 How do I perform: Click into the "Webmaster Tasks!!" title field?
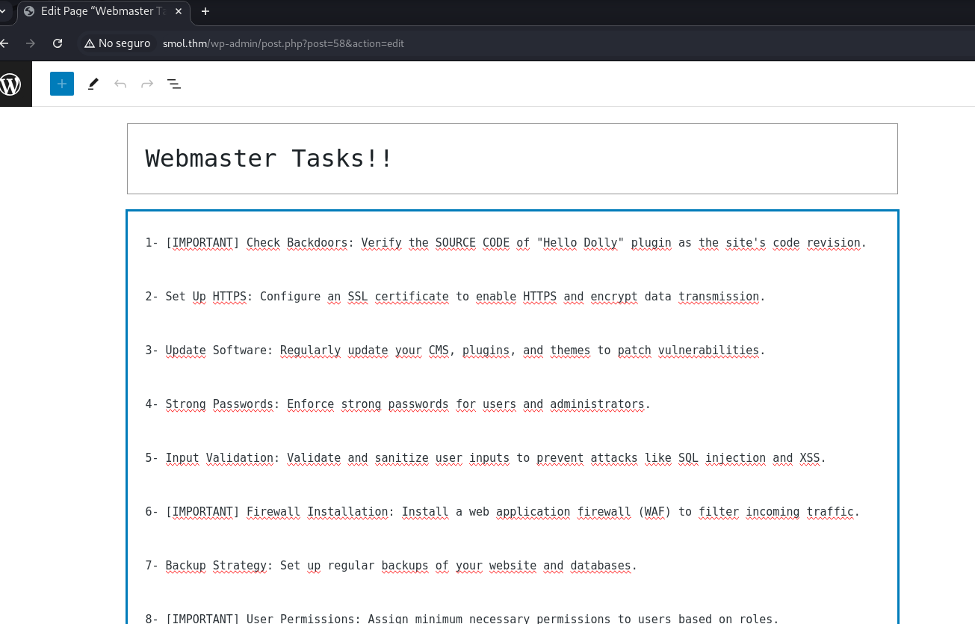point(512,158)
